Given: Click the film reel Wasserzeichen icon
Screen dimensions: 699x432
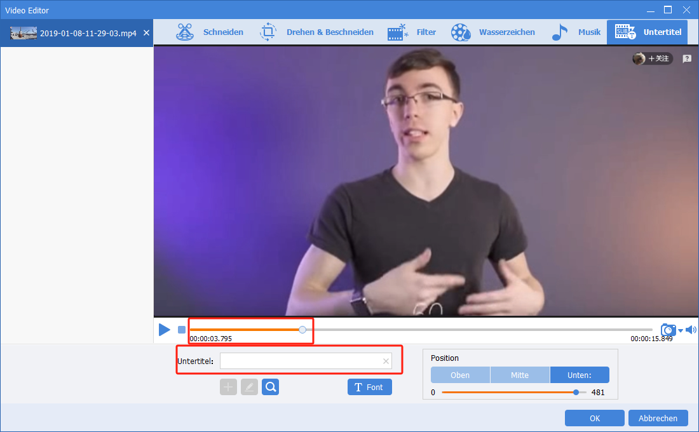Looking at the screenshot, I should coord(461,32).
